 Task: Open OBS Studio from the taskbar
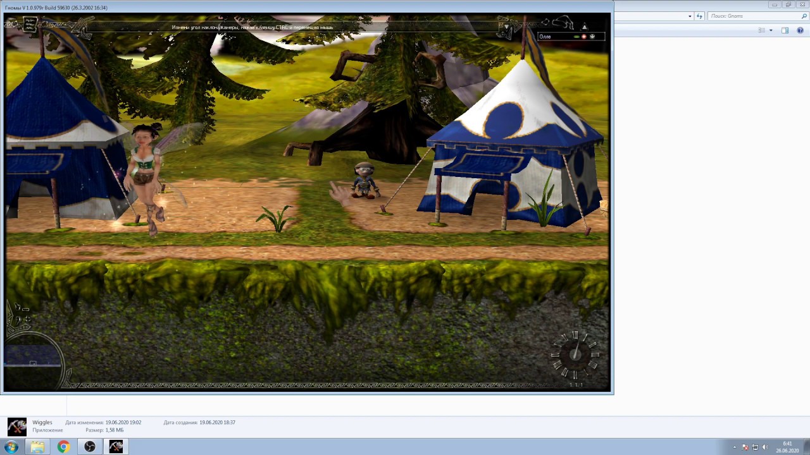[90, 447]
